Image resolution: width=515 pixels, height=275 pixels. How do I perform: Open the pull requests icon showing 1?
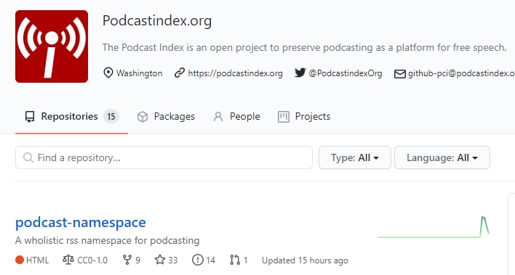click(x=235, y=260)
